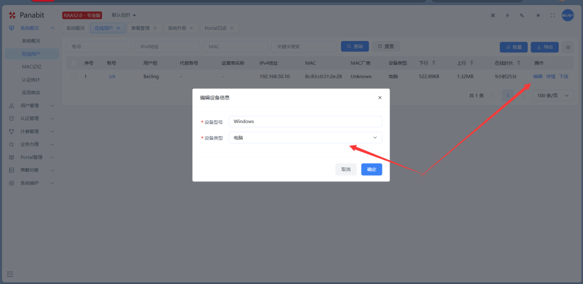
Task: Sort by 在线时长 column arrows
Action: pyautogui.click(x=519, y=63)
